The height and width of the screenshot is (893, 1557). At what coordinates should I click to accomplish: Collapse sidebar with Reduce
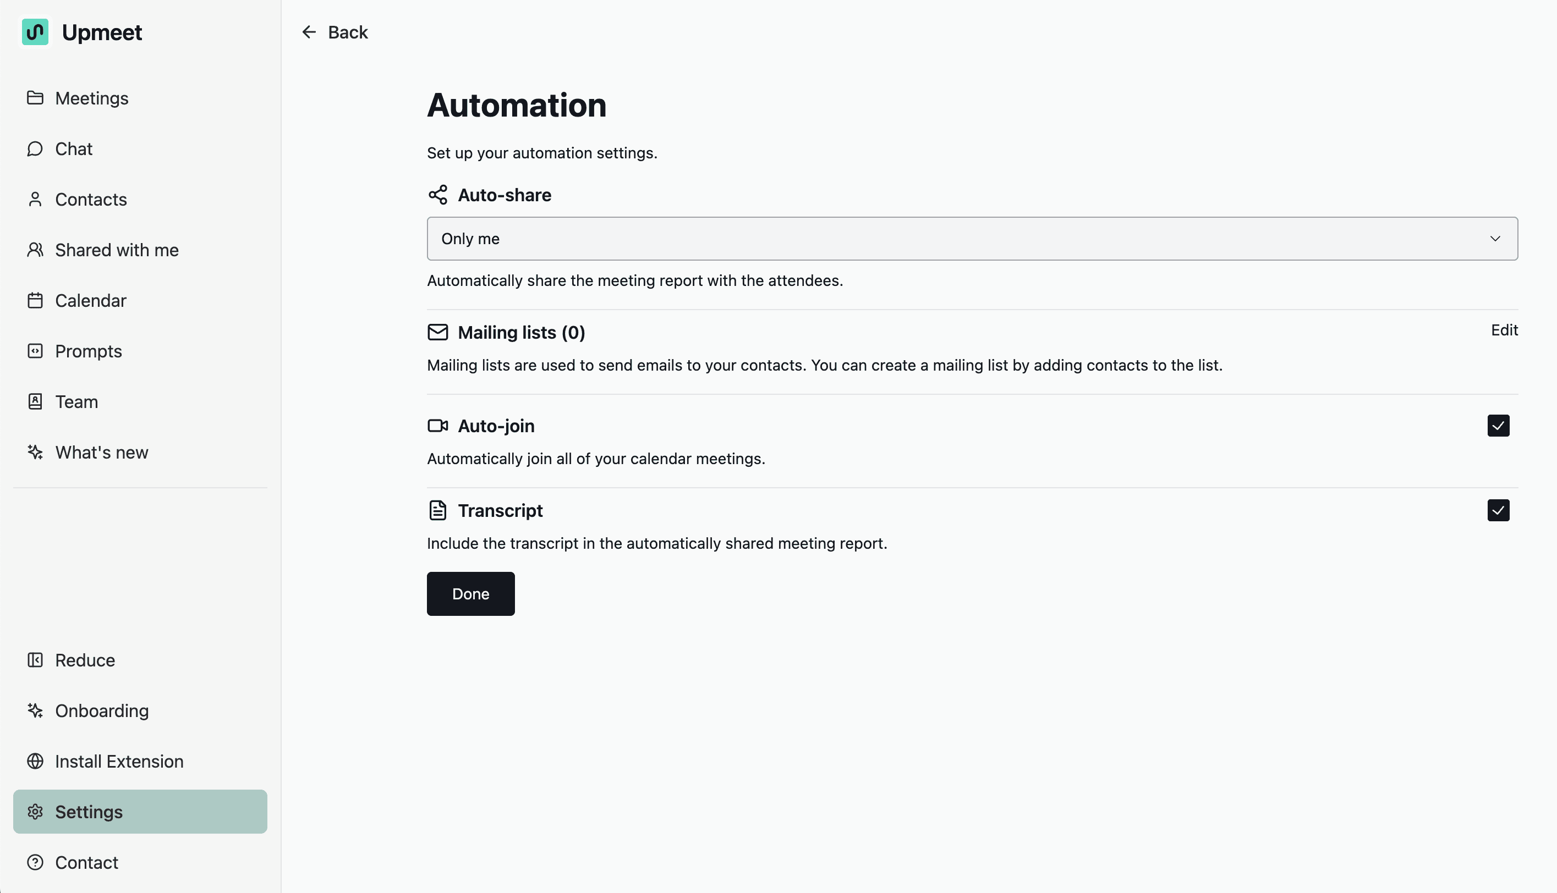85,660
